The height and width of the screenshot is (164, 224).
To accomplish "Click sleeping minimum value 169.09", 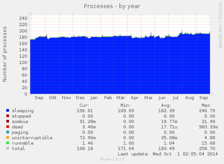I will (x=126, y=111).
